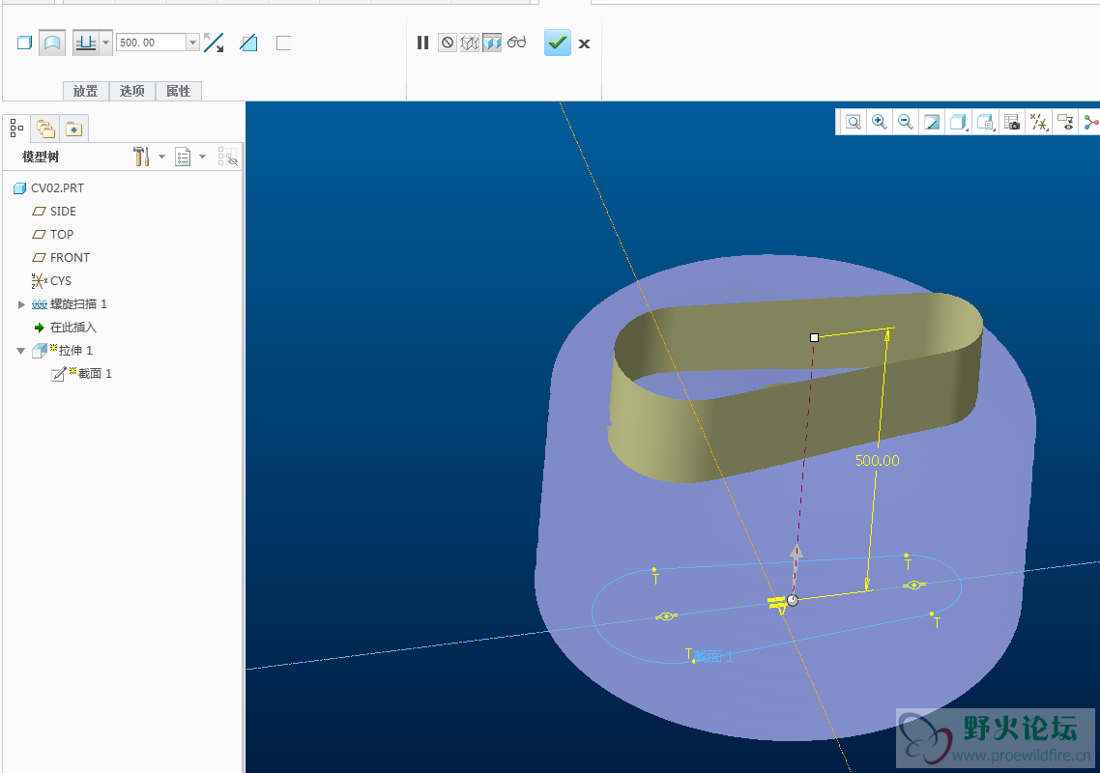Viewport: 1100px width, 773px height.
Task: Toggle the annotation display icon
Action: click(1065, 122)
